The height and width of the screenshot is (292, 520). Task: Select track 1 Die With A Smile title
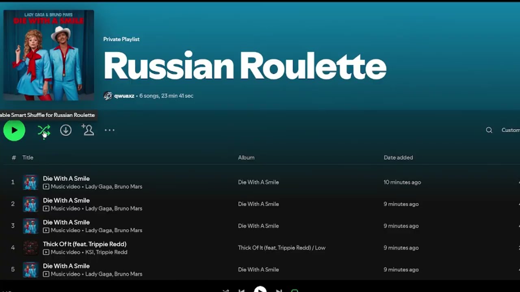(x=66, y=178)
